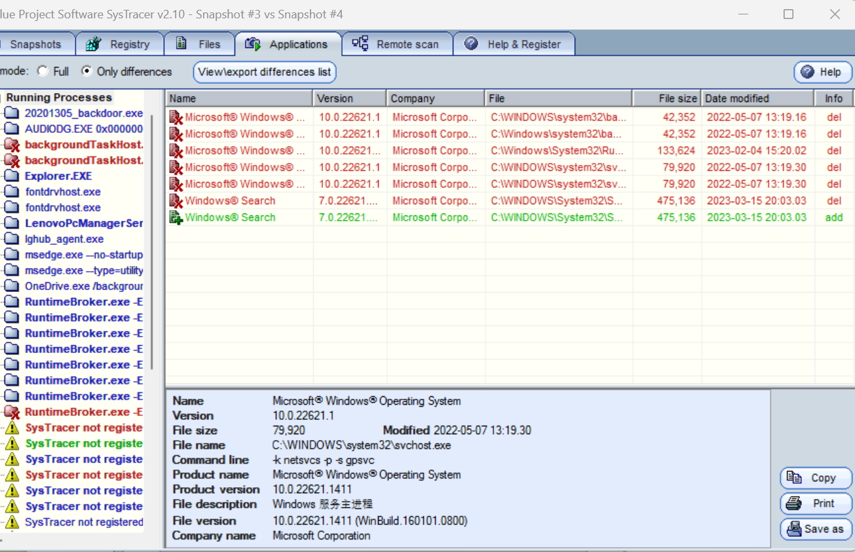Open the Snapshots tab
Screen dimensions: 855x552
pyautogui.click(x=36, y=45)
